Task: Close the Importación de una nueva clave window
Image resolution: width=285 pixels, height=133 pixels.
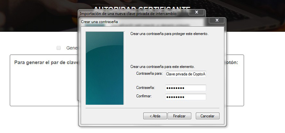Action: (196, 12)
